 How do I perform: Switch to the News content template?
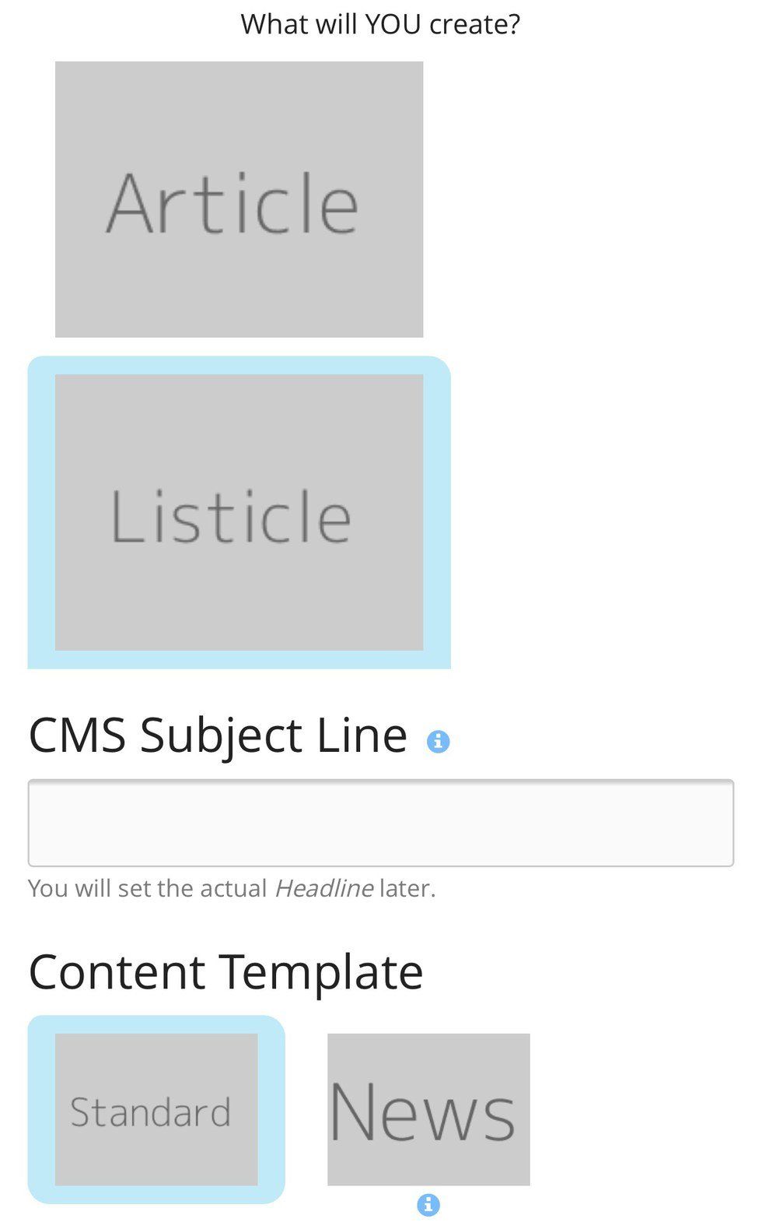[428, 1109]
